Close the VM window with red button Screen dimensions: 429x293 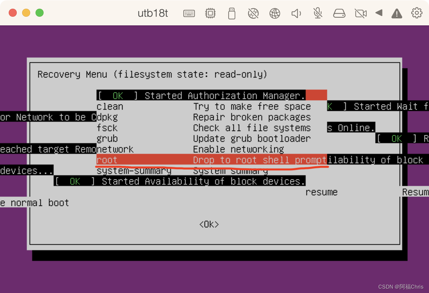(x=13, y=13)
